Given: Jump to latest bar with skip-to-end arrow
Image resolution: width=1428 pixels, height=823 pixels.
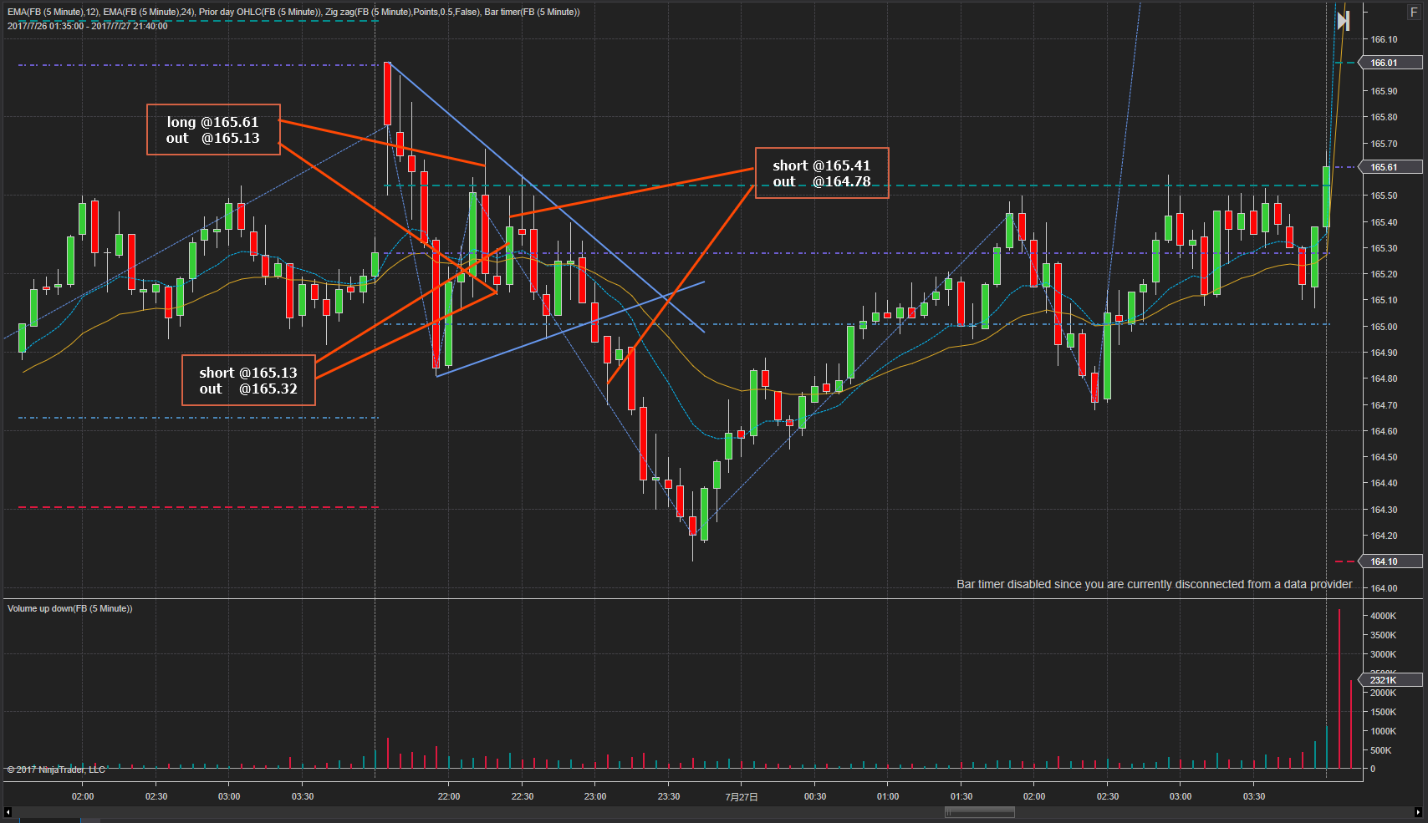Looking at the screenshot, I should (x=1343, y=21).
